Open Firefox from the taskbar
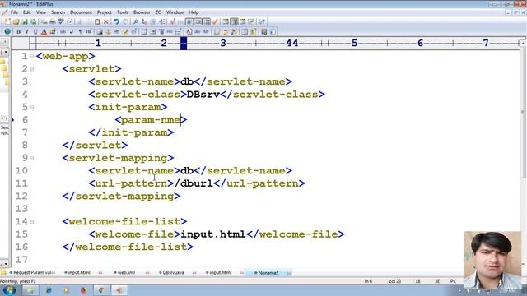 tap(84, 290)
